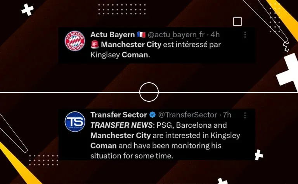Click the small white plus right of second tweet
The width and height of the screenshot is (298, 184).
(259, 155)
